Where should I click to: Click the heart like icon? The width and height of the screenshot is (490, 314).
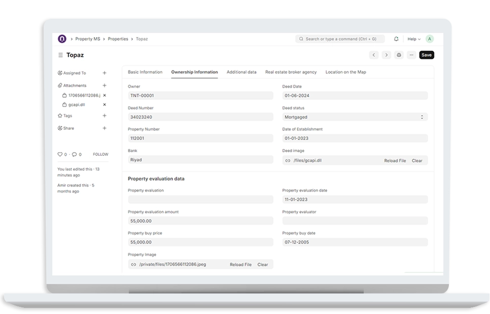(60, 154)
